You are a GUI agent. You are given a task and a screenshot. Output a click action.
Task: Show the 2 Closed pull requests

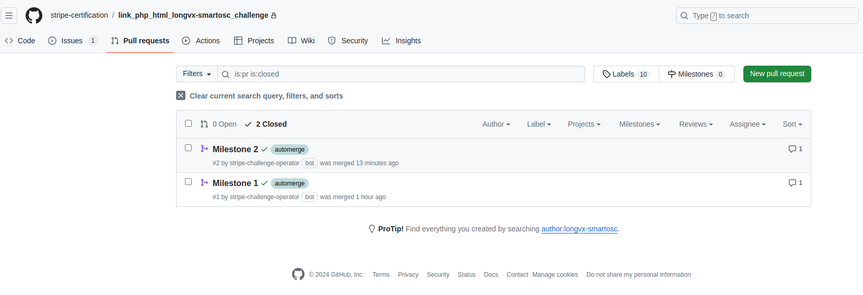(x=265, y=124)
